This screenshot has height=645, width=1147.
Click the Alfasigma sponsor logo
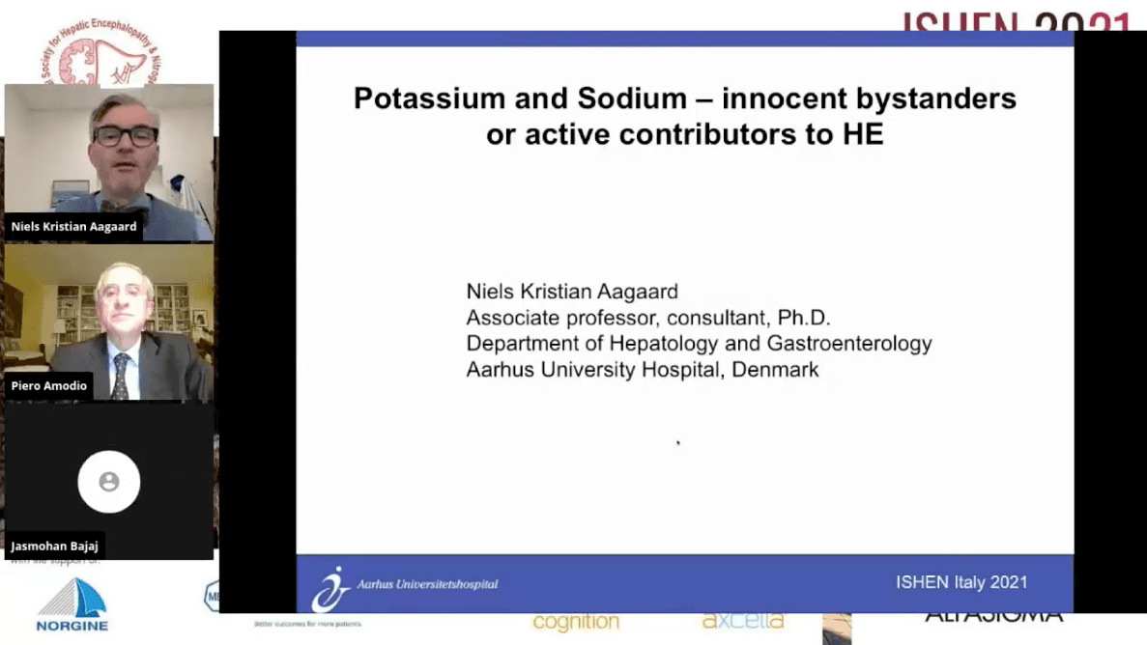tap(993, 616)
